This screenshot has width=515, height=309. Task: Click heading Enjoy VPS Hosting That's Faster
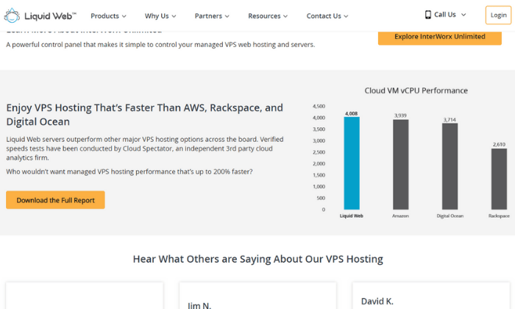tap(144, 115)
